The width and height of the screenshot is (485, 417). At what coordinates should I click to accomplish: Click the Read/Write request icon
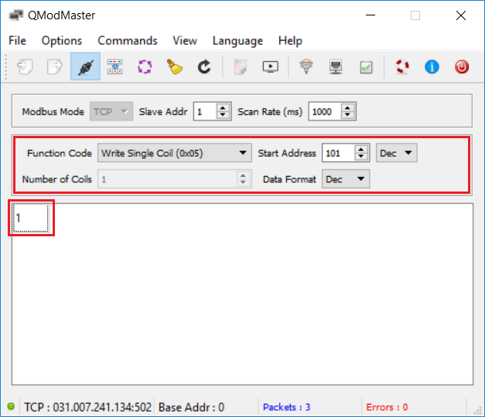pyautogui.click(x=114, y=66)
